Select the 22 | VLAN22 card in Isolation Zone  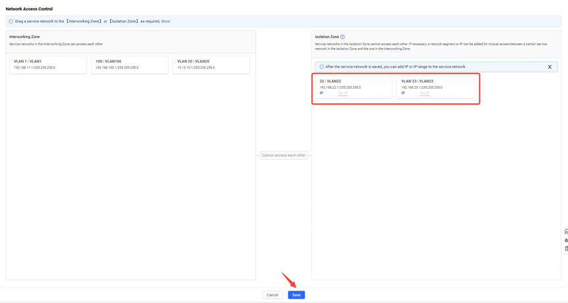pyautogui.click(x=354, y=87)
